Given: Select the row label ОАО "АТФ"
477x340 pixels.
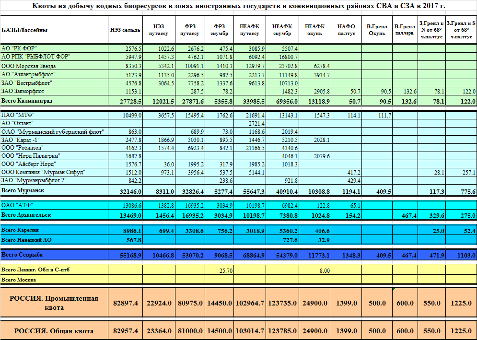Looking at the screenshot, I should point(54,205).
